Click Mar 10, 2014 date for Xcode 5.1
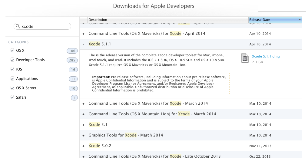This screenshot has height=158, width=308. click(260, 125)
